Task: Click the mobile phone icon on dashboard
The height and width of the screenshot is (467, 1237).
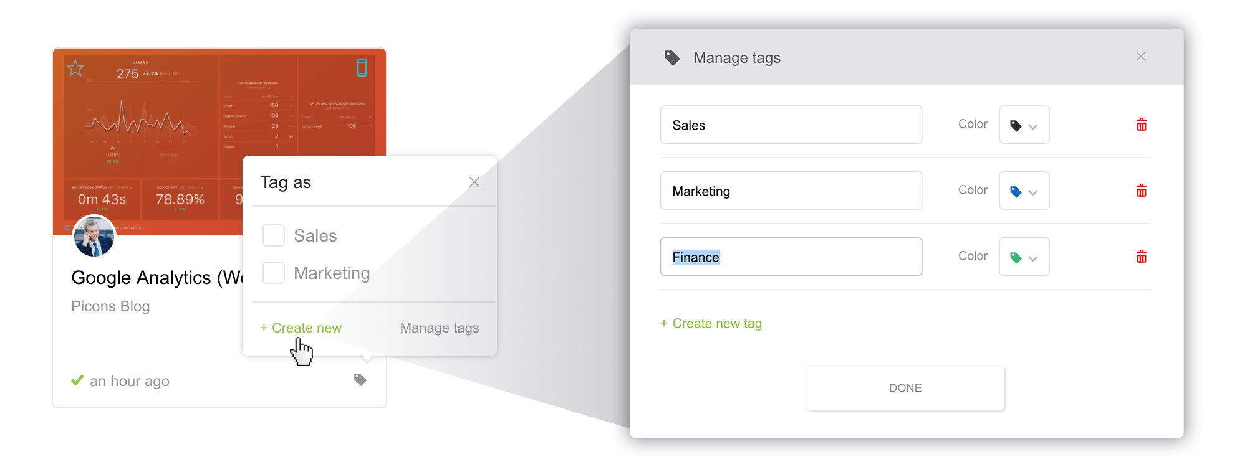Action: 362,68
